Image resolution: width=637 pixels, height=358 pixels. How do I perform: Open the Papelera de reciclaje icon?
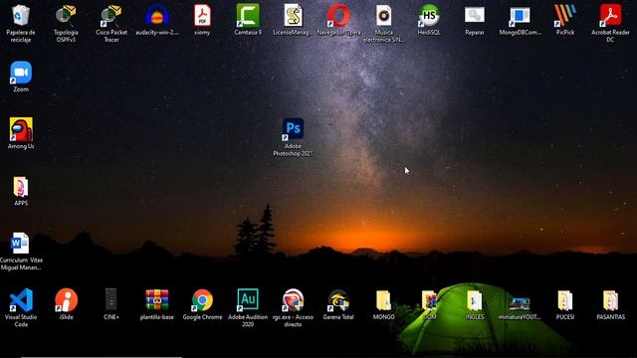[x=21, y=16]
